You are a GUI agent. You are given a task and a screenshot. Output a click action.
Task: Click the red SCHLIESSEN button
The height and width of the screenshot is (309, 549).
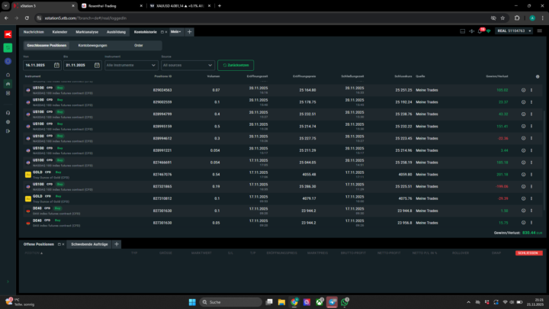pos(528,253)
